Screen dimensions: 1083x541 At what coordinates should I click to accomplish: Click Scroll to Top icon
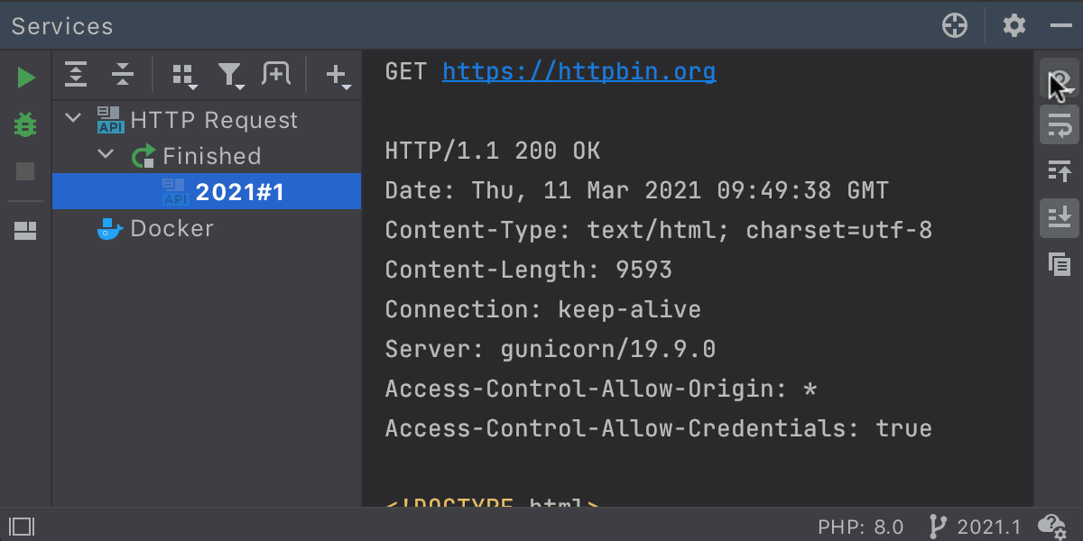point(1060,171)
